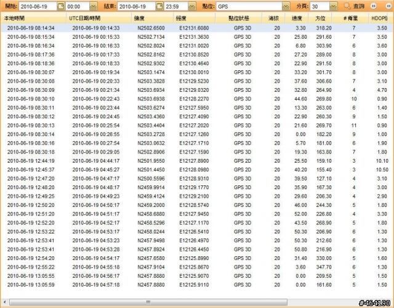Expand the start time 00:00 dropdown
394x308 pixels.
[x=94, y=6]
